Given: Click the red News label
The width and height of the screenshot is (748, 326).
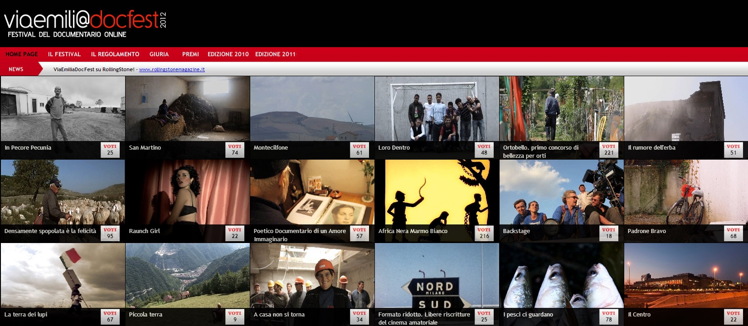Looking at the screenshot, I should (x=16, y=69).
